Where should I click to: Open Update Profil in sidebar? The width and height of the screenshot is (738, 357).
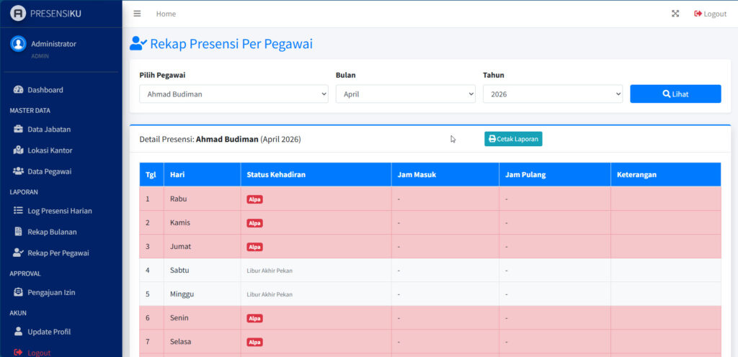[x=49, y=332]
